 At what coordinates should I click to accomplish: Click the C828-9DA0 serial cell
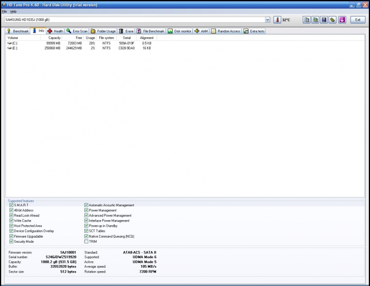[x=127, y=48]
